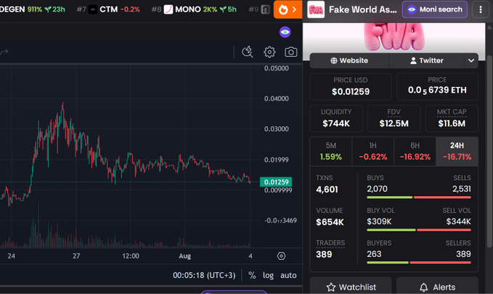The image size is (493, 294).
Task: Open the three-dot options menu
Action: point(481,9)
